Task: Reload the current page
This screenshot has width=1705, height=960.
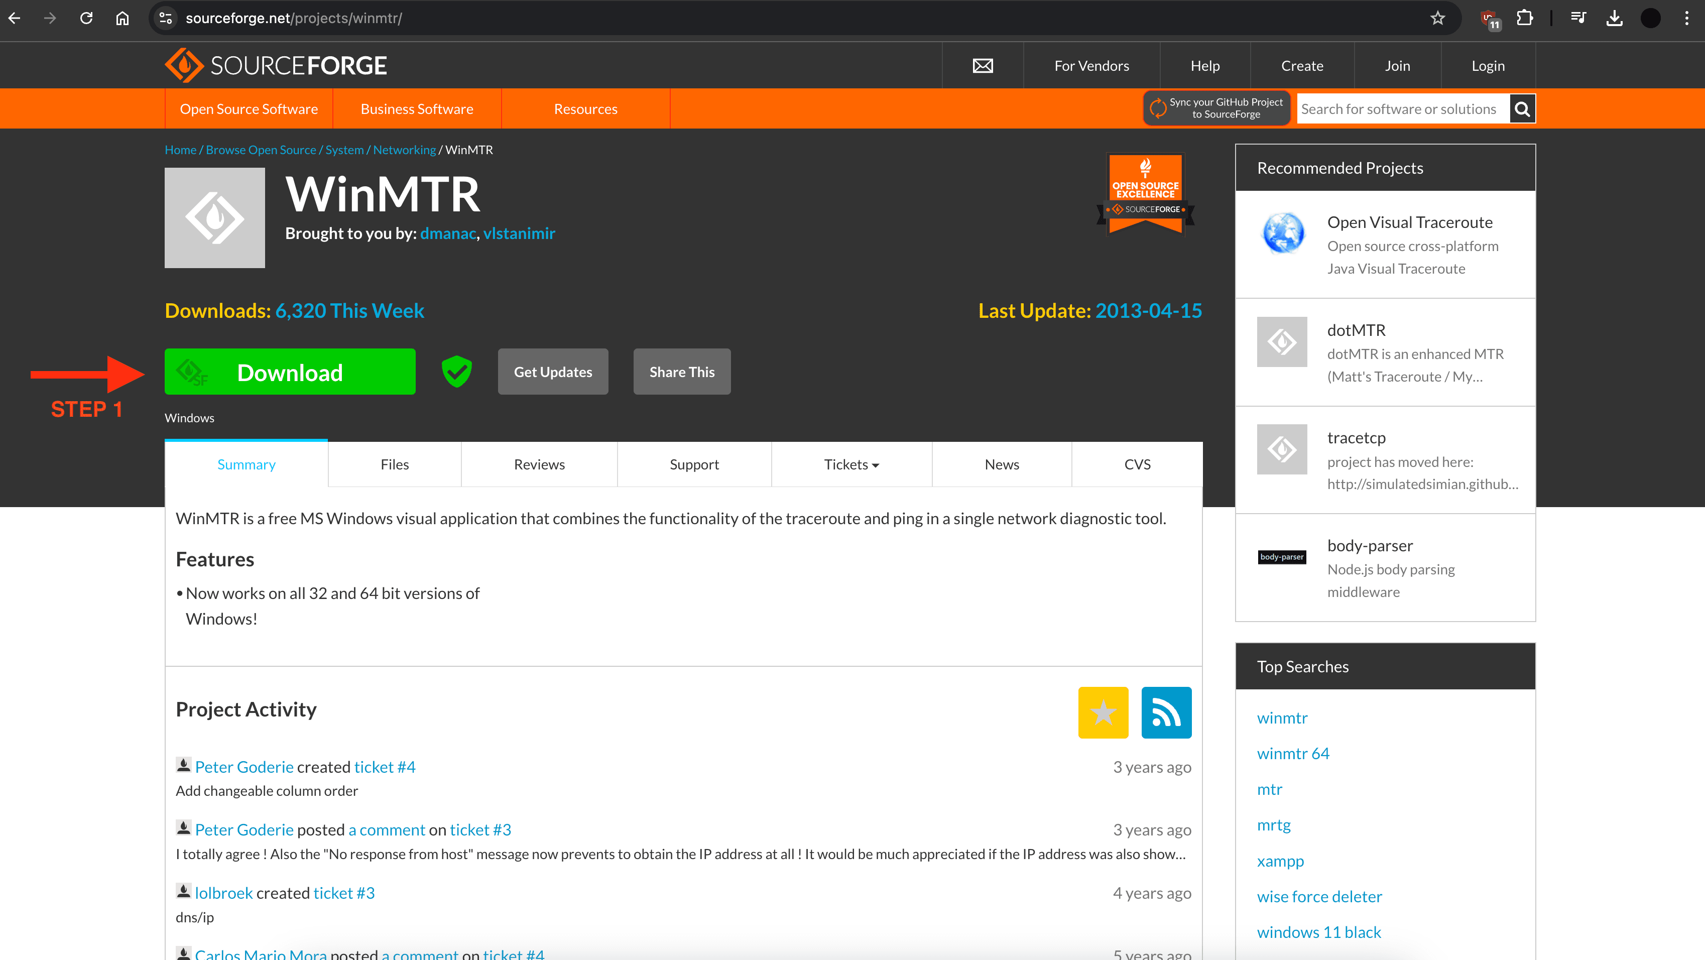Action: (87, 18)
